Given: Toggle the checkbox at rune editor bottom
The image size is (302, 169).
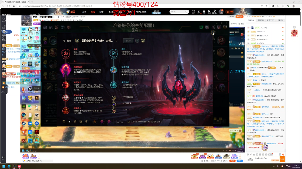Looking at the screenshot, I should [x=128, y=121].
